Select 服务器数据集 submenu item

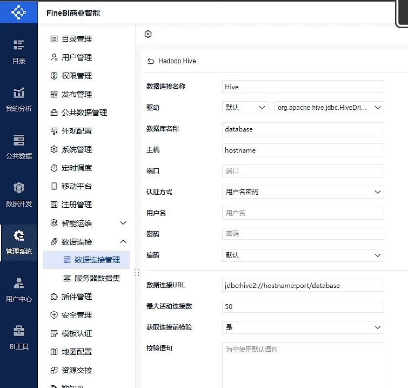pyautogui.click(x=86, y=278)
